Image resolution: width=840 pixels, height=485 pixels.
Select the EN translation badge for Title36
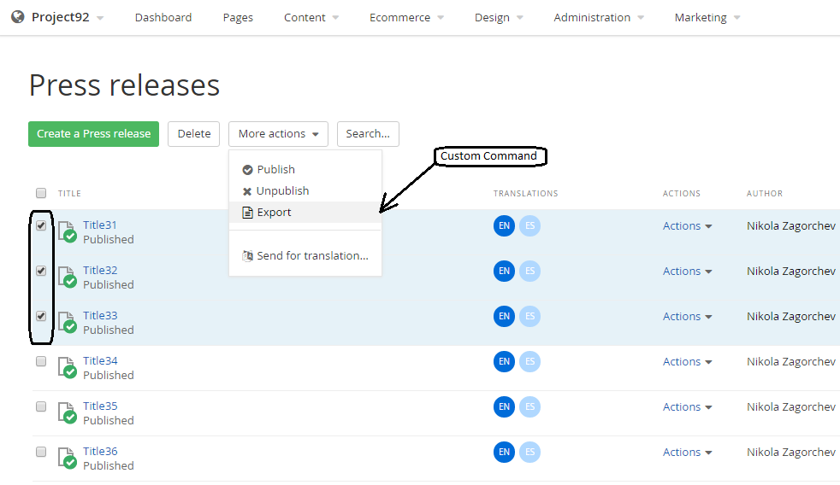[x=504, y=452]
